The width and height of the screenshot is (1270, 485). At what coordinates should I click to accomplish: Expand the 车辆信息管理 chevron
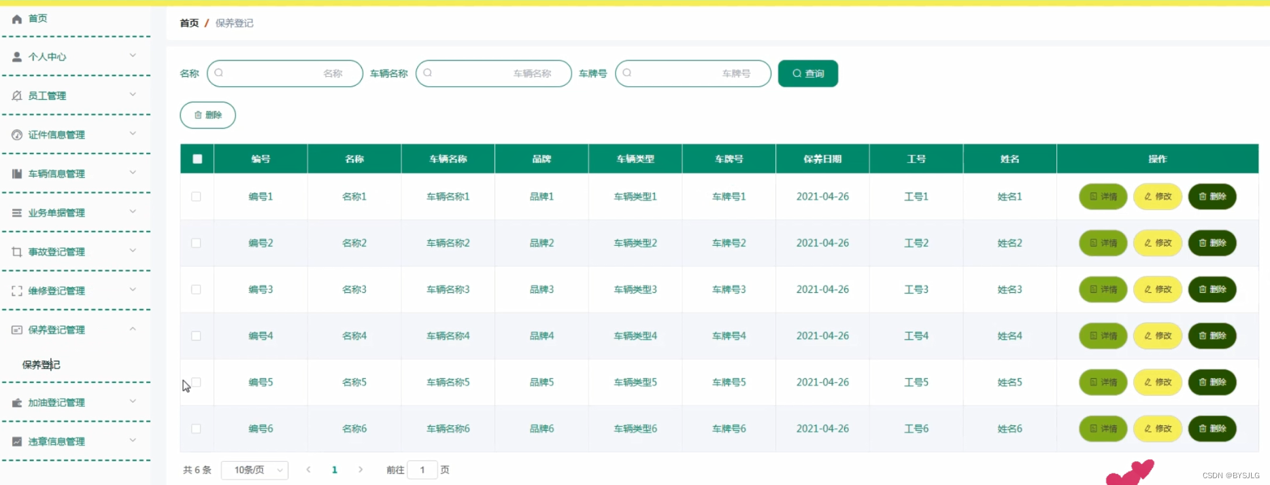point(133,173)
